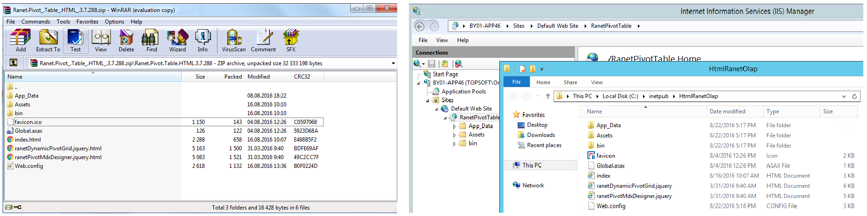Click Explorer quick access properties icon

(x=523, y=69)
